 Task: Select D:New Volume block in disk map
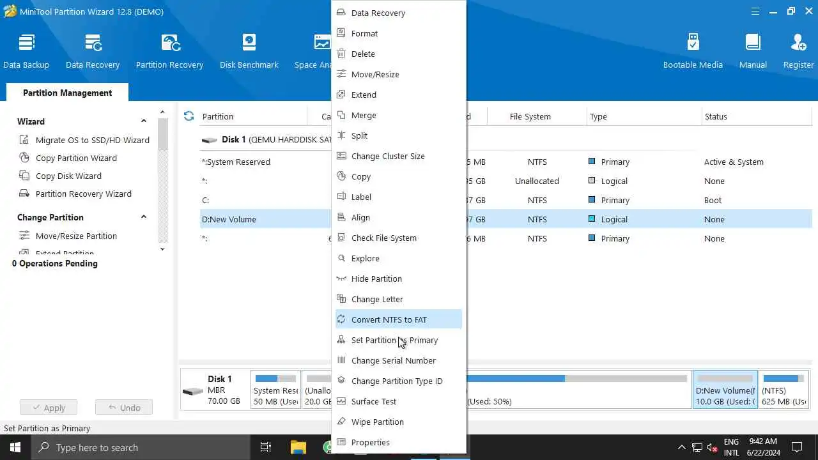pyautogui.click(x=725, y=388)
